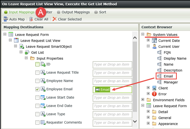
Task: Switch to the Sort tab
Action: [100, 12]
